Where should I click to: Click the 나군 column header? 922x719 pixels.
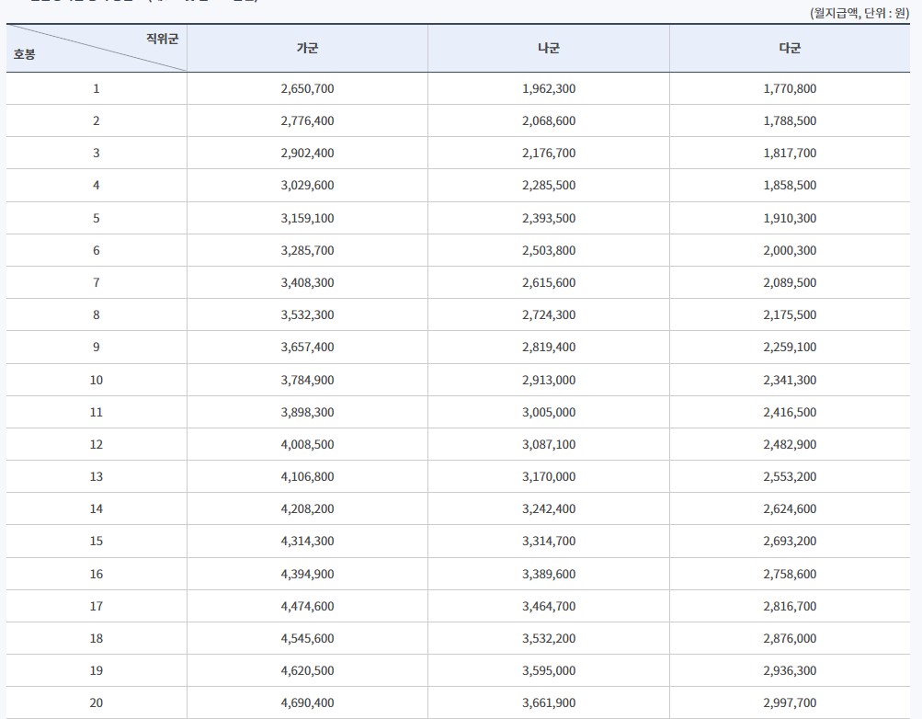pyautogui.click(x=549, y=48)
